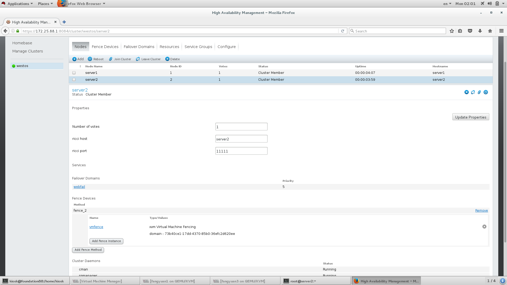Screen dimensions: 507x285
Task: Click Firefox's downloads arrow icon
Action: pos(480,31)
